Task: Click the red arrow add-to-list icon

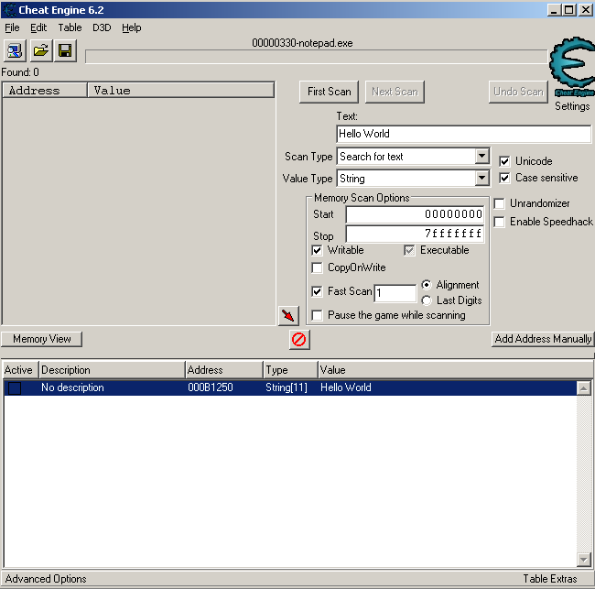Action: pyautogui.click(x=288, y=316)
